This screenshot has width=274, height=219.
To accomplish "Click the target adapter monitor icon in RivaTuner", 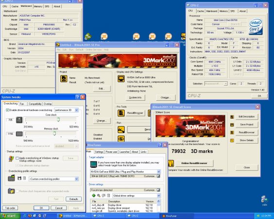I will (x=93, y=164).
